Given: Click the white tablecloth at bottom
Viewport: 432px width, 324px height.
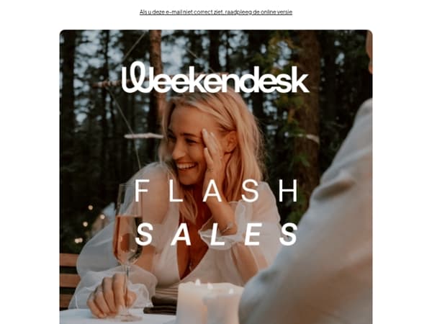Looking at the screenshot, I should pos(116,317).
